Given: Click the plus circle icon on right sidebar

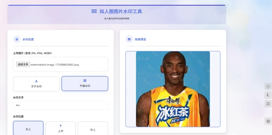Looking at the screenshot, I should [268, 87].
